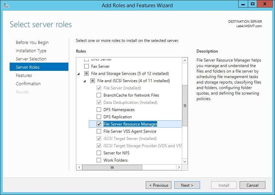Click the down arrow of the roles list scrollbar
The height and width of the screenshot is (195, 275).
(185, 162)
